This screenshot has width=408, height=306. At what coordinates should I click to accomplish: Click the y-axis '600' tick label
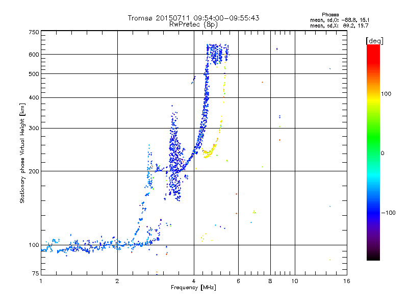click(x=34, y=55)
